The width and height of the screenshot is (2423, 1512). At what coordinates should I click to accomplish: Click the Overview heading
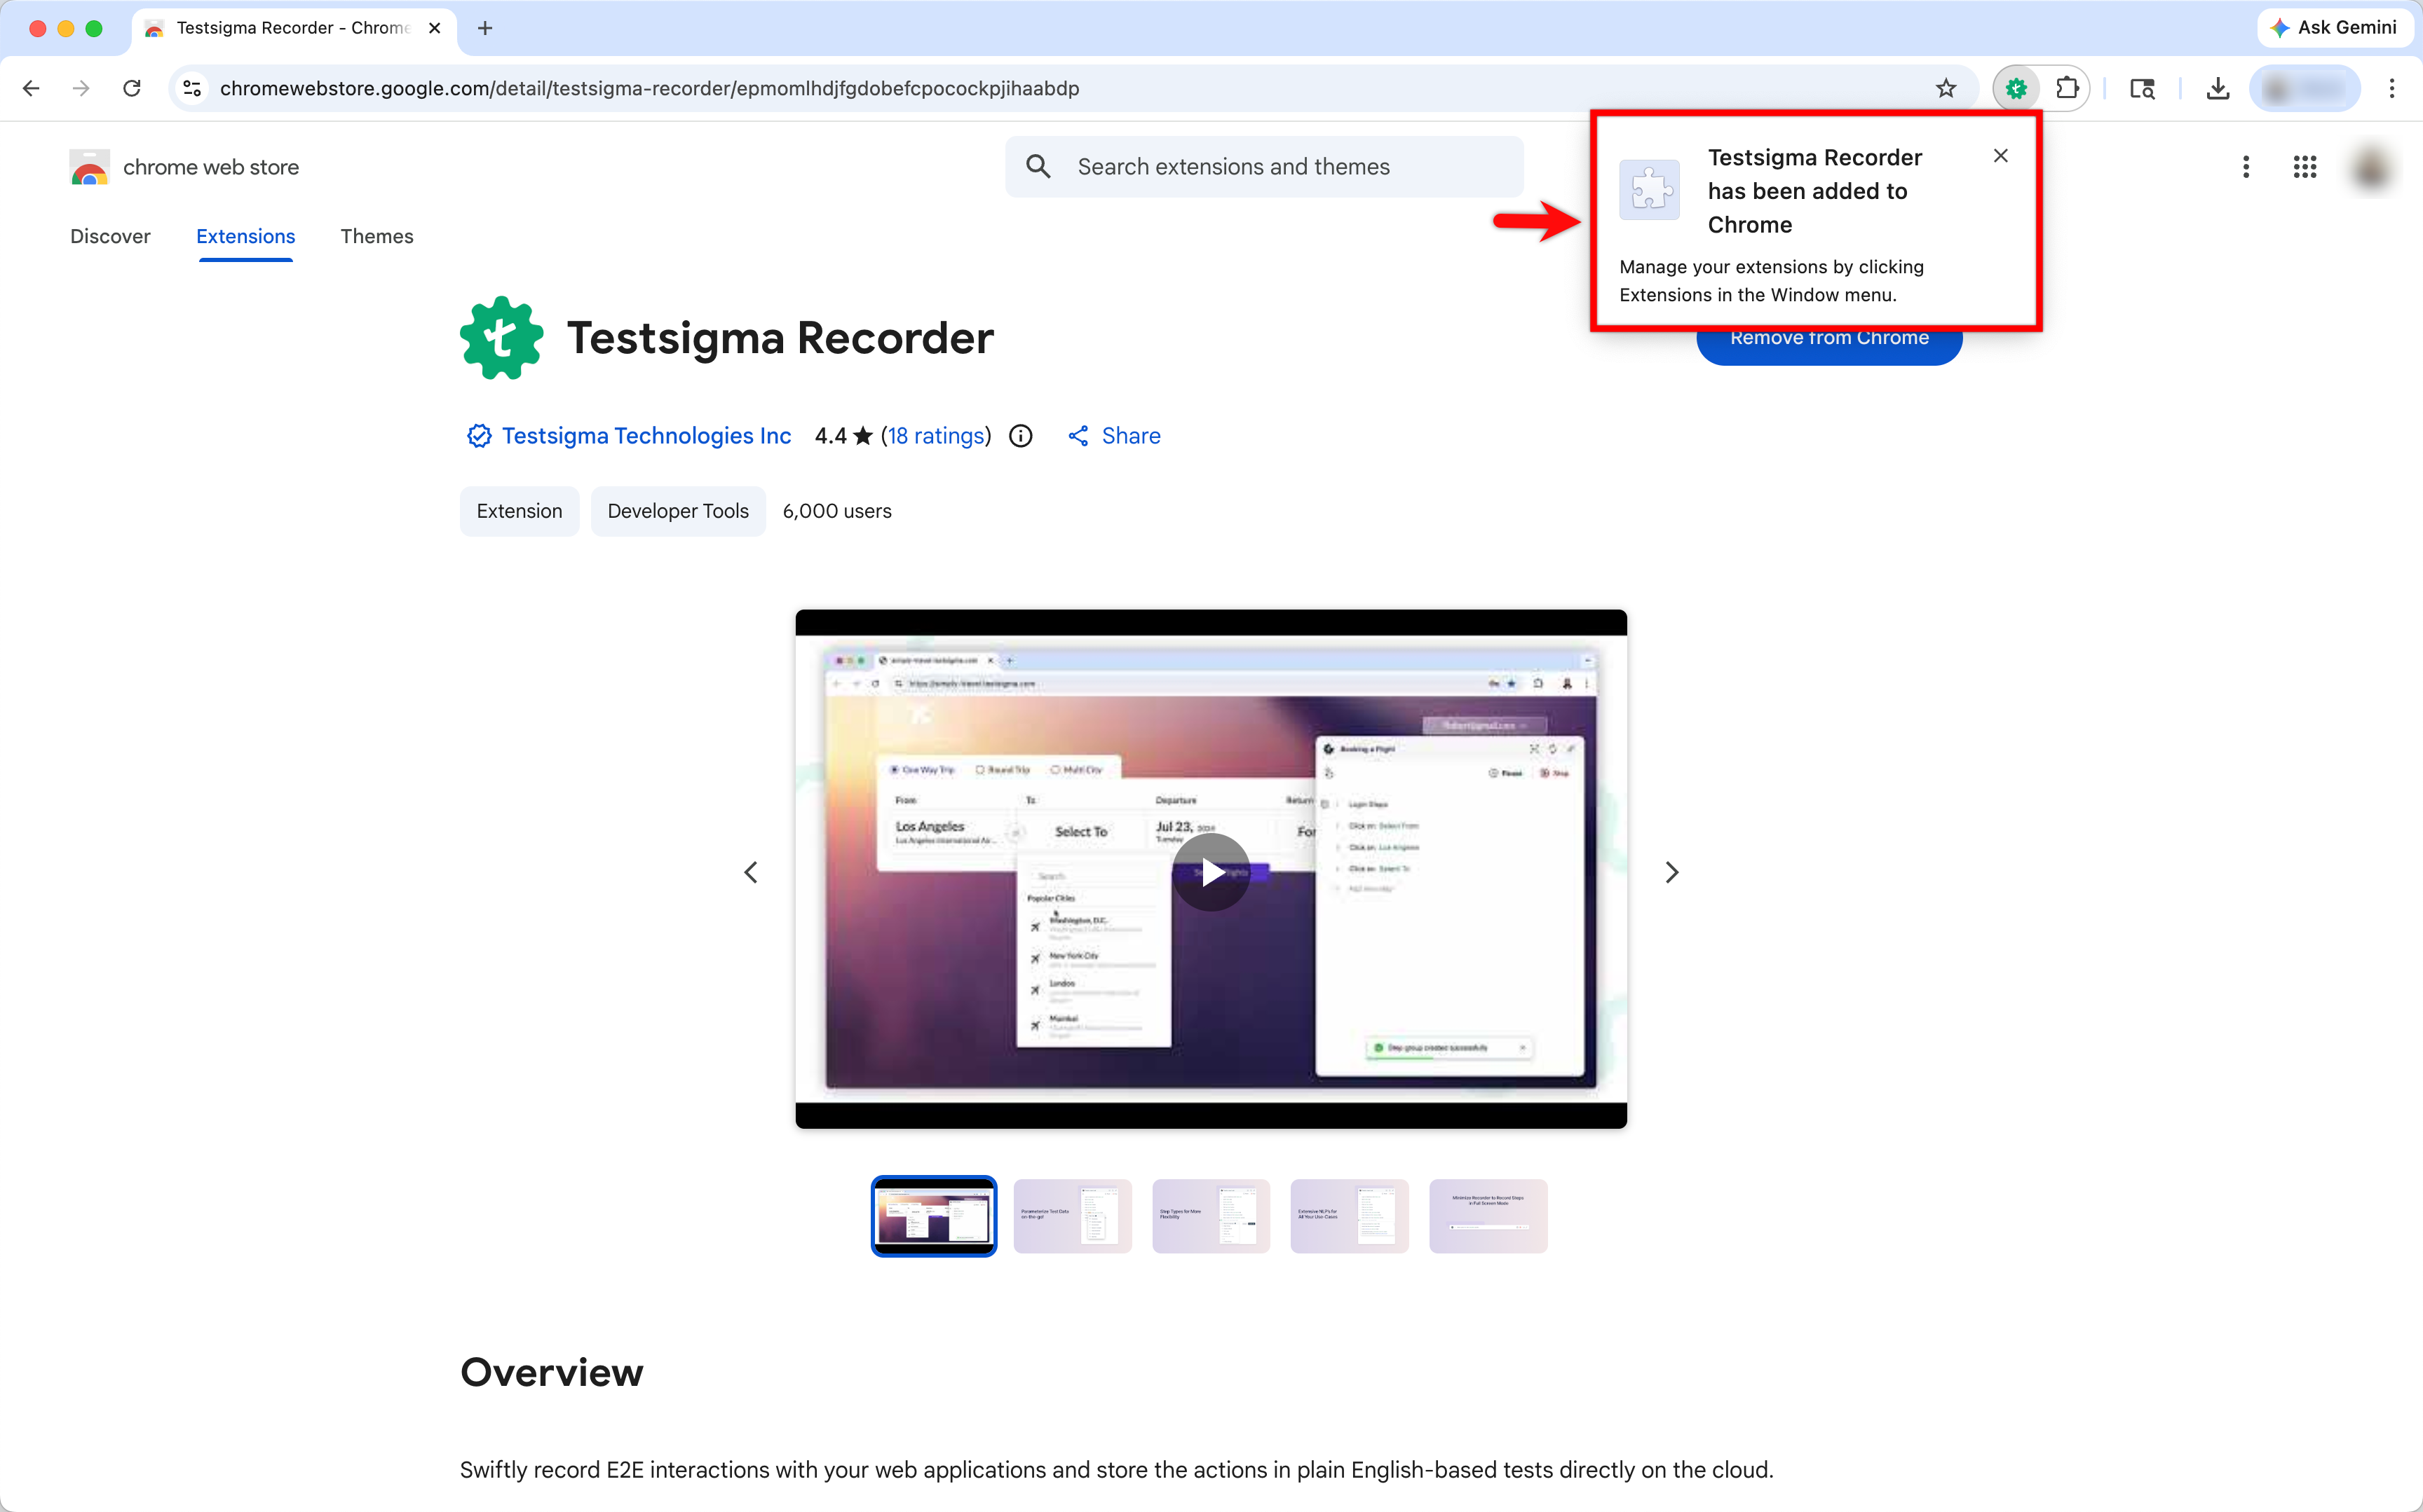(x=551, y=1372)
